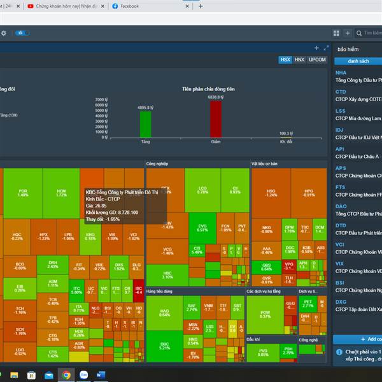Select the NKG heatmap tile
This screenshot has width=382, height=382.
pyautogui.click(x=266, y=230)
